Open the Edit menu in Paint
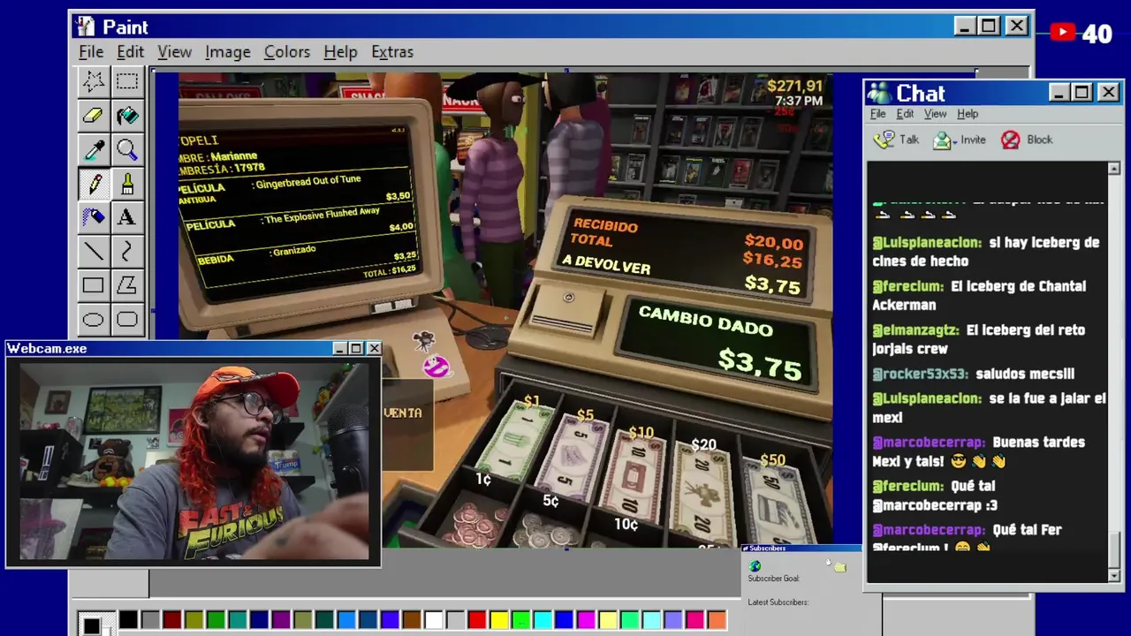 [130, 52]
